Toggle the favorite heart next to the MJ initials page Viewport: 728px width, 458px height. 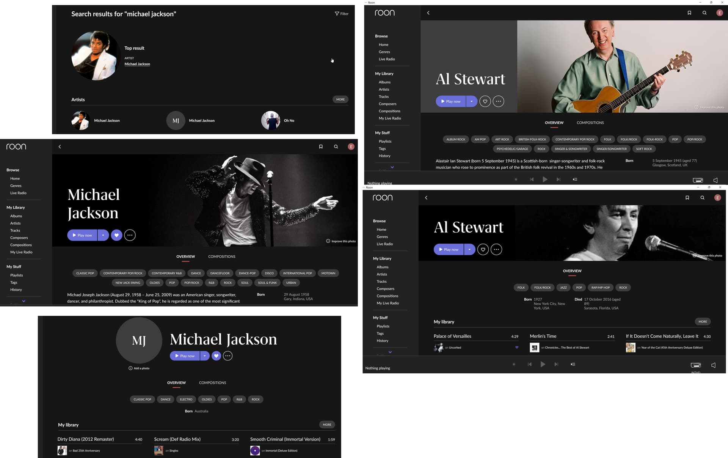[x=216, y=356]
